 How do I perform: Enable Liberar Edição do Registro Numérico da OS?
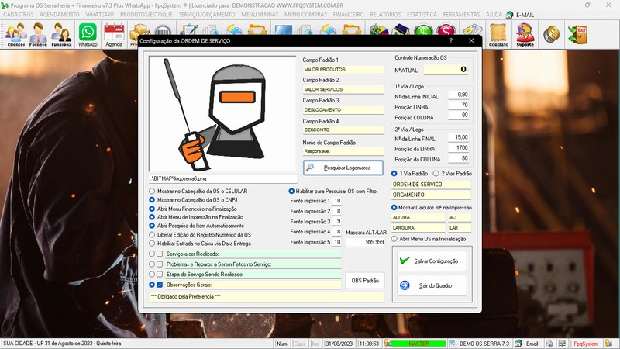point(152,234)
